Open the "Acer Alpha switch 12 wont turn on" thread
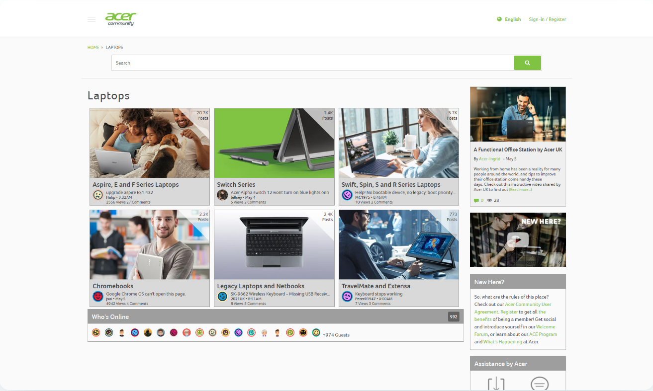 click(280, 192)
